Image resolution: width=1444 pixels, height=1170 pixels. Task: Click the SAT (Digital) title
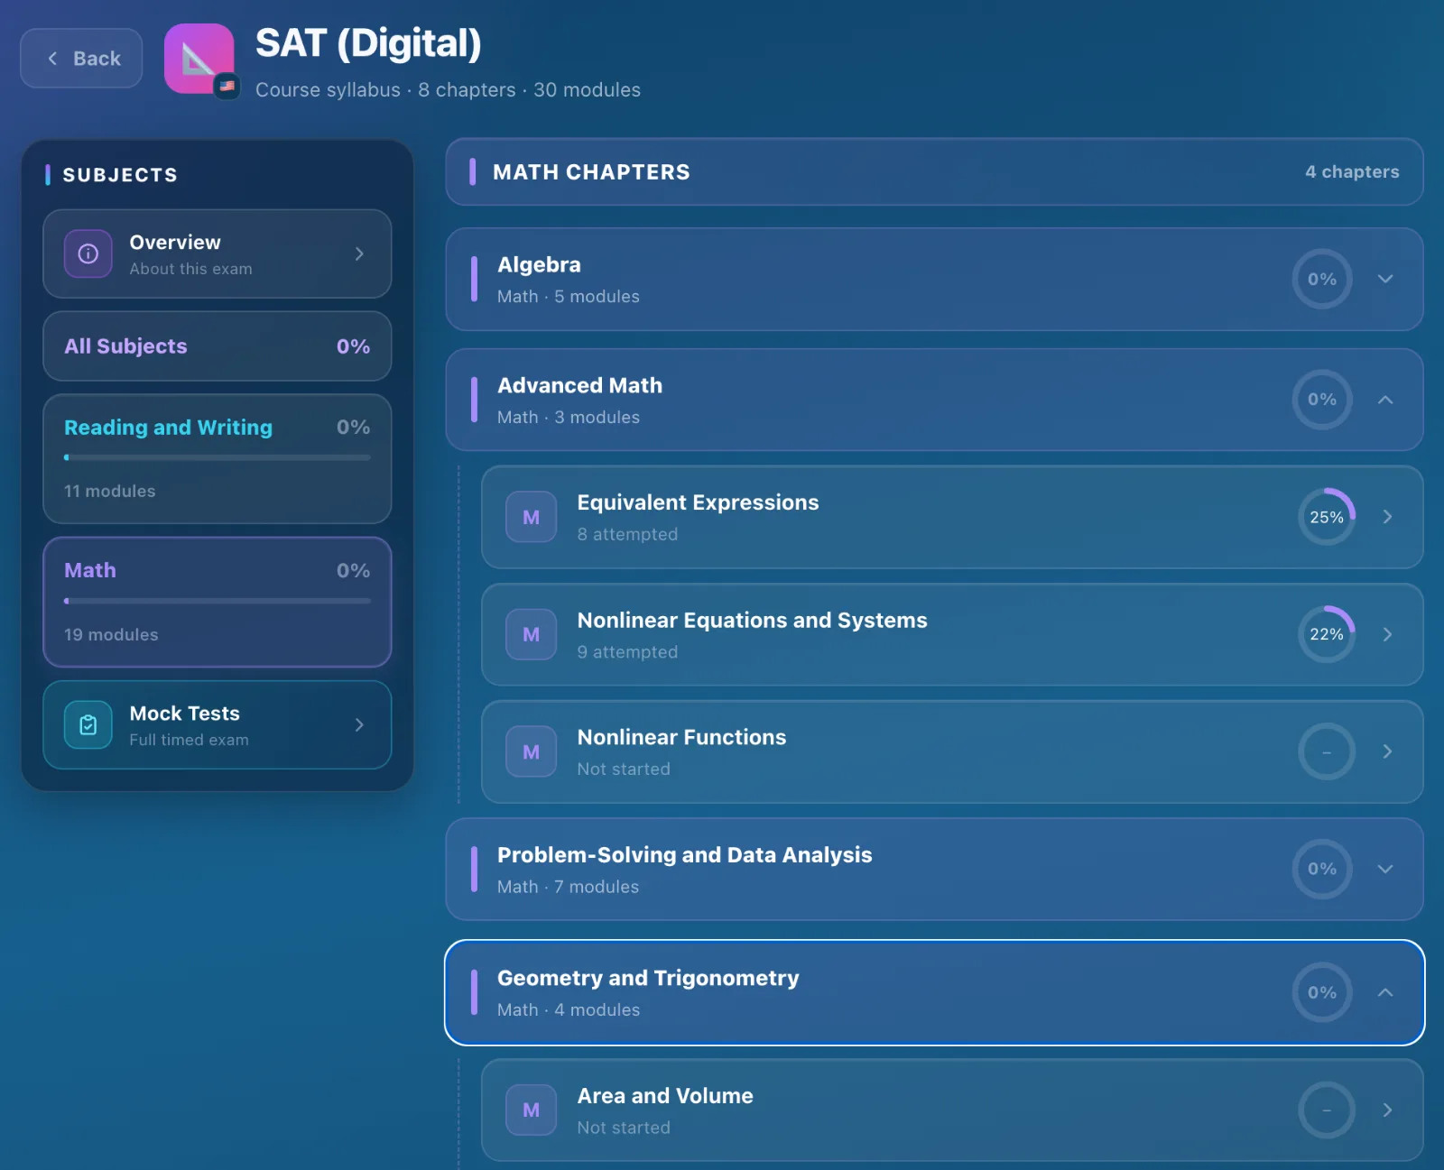click(x=368, y=43)
